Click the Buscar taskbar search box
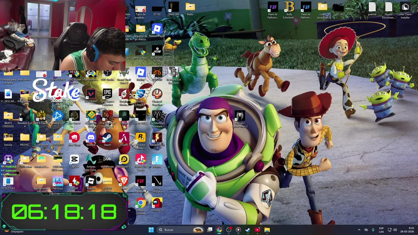The width and height of the screenshot is (418, 235). (181, 230)
